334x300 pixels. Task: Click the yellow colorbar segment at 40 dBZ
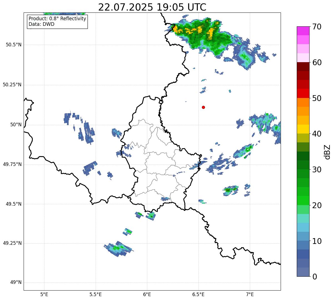[x=303, y=129]
